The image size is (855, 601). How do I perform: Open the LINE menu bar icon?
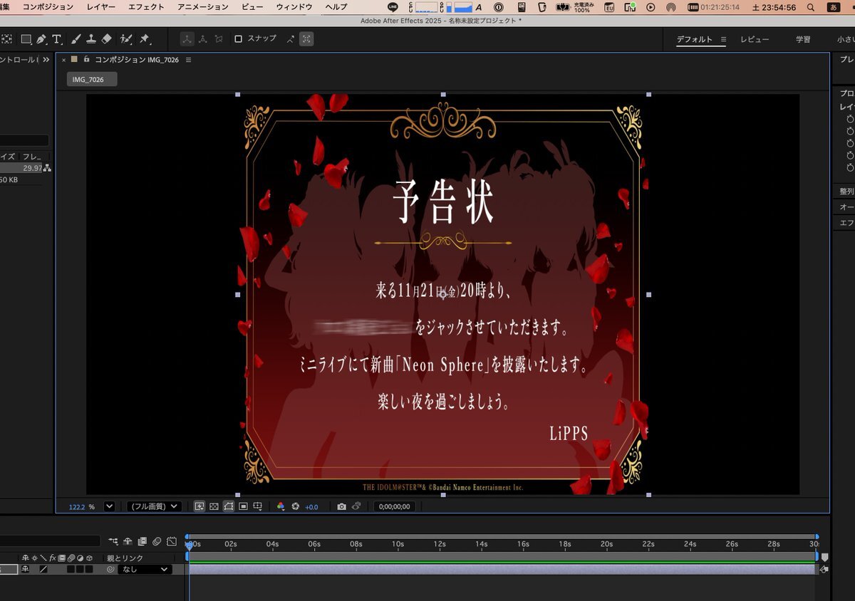[x=394, y=6]
